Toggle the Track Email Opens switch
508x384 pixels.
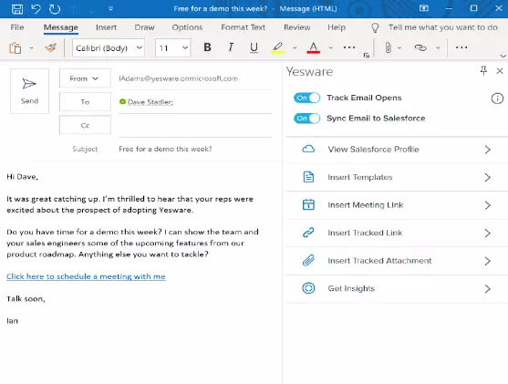coord(306,98)
